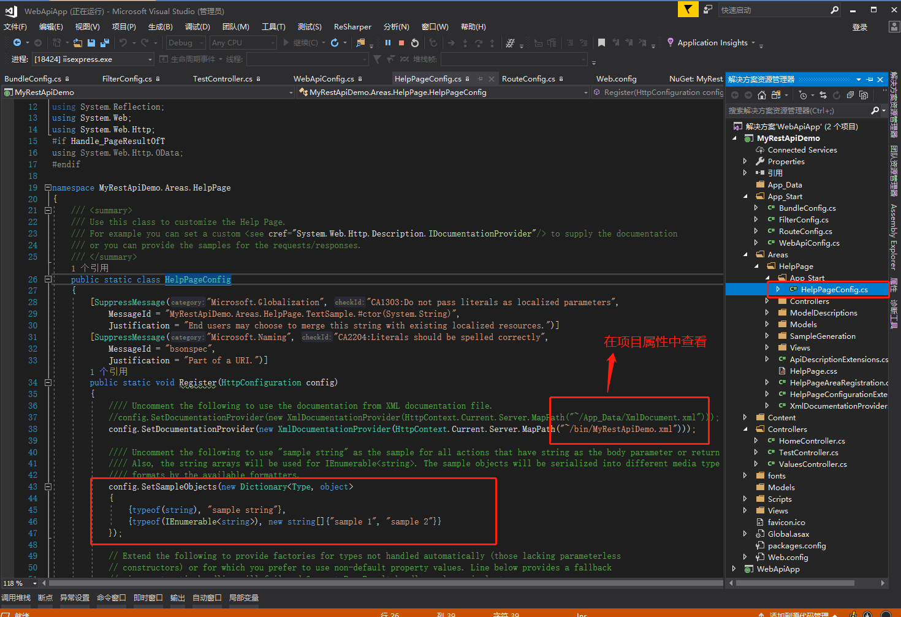Open the 文件(F) menu

[15, 27]
